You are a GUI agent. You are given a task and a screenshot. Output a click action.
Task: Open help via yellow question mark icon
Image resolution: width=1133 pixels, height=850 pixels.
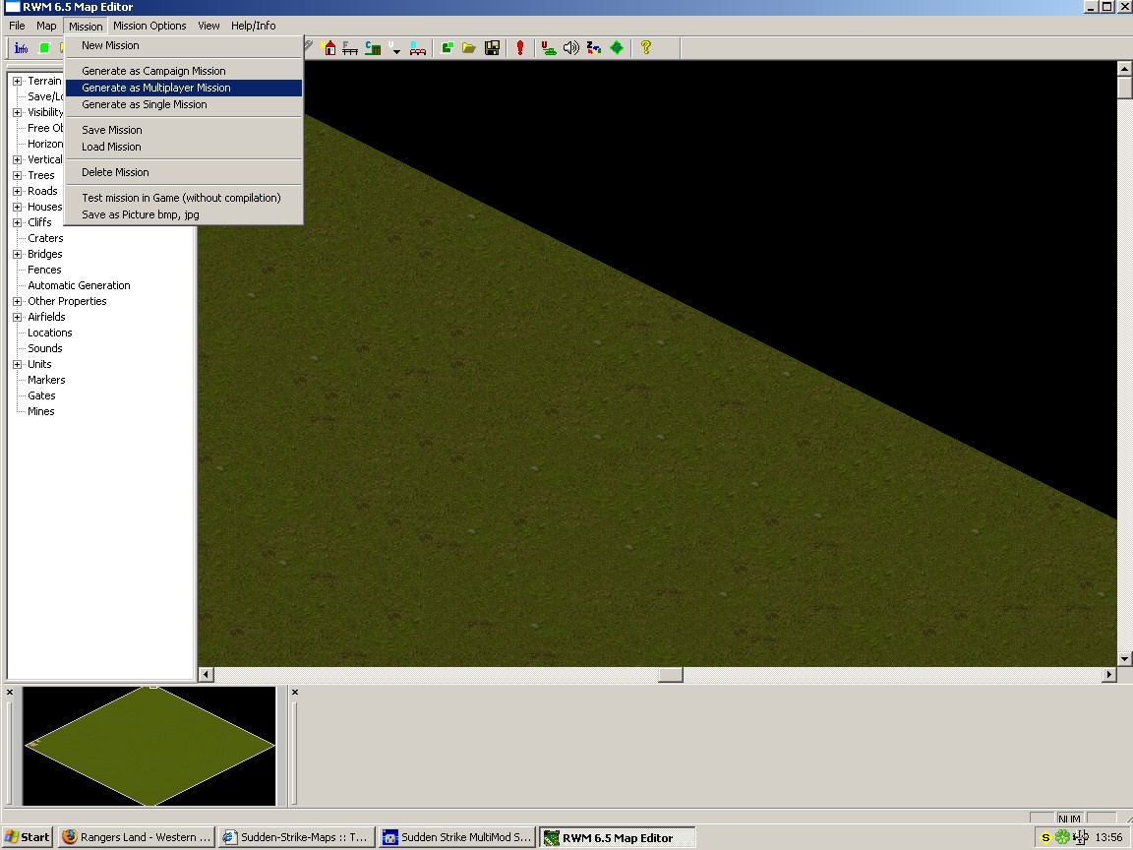point(646,47)
